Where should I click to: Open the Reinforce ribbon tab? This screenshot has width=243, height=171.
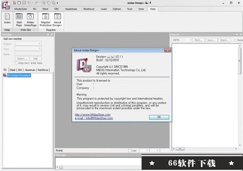click(x=89, y=9)
